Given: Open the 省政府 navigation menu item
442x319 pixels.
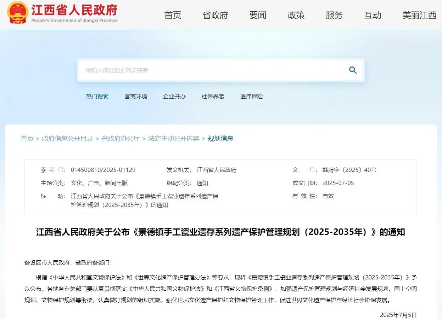Looking at the screenshot, I should click(x=215, y=15).
